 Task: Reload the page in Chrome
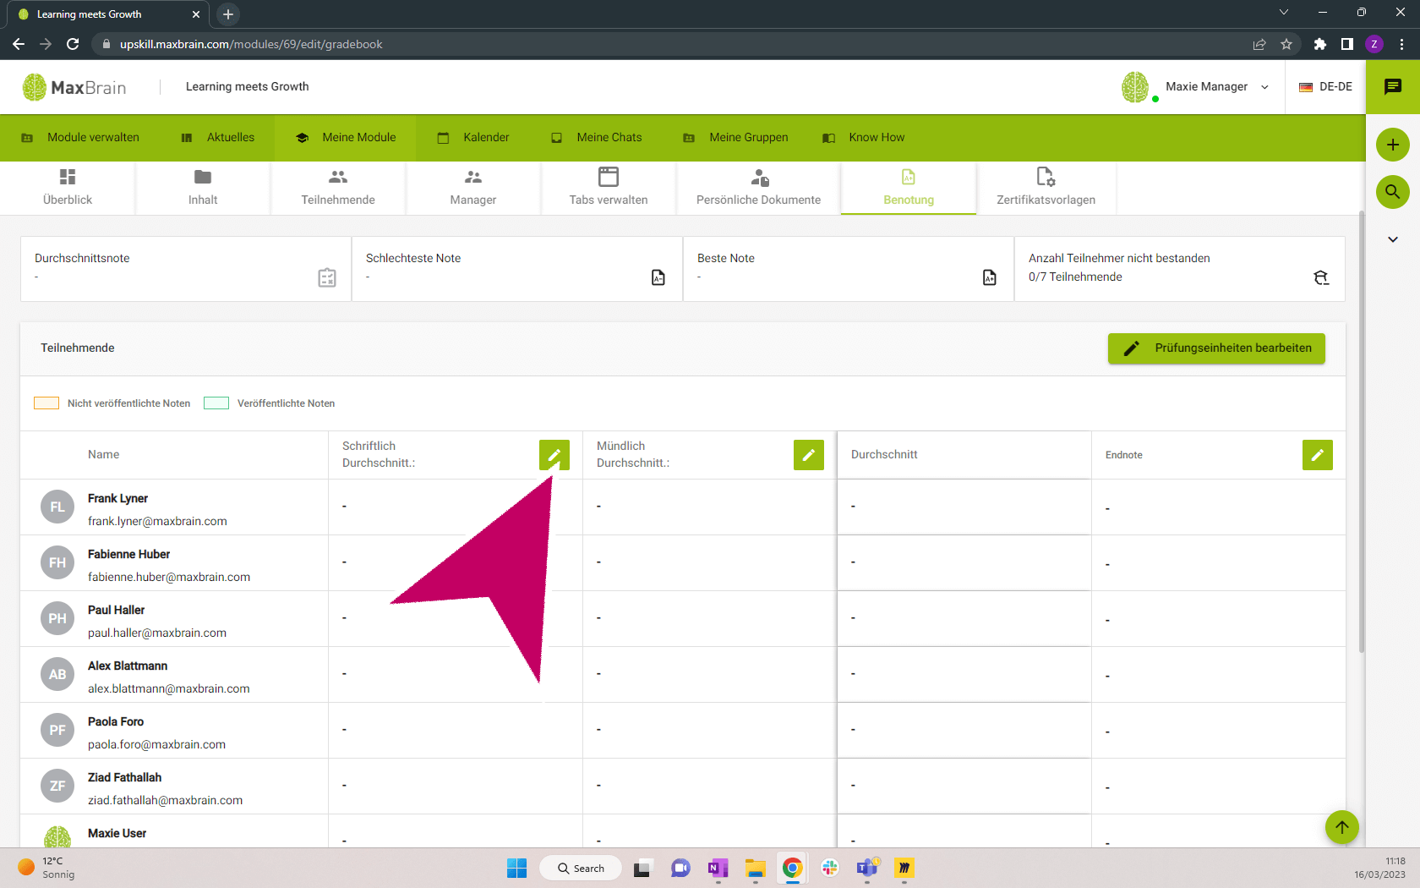(x=73, y=44)
